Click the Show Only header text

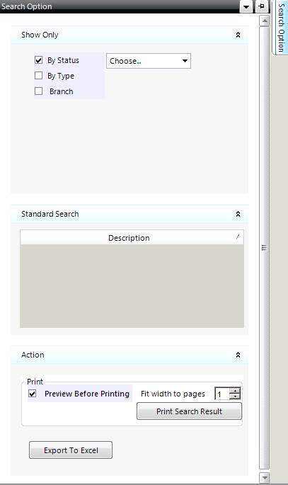[x=40, y=35]
